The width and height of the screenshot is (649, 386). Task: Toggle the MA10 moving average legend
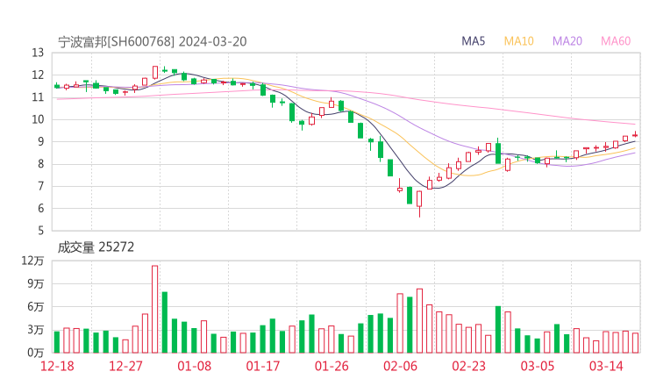518,41
